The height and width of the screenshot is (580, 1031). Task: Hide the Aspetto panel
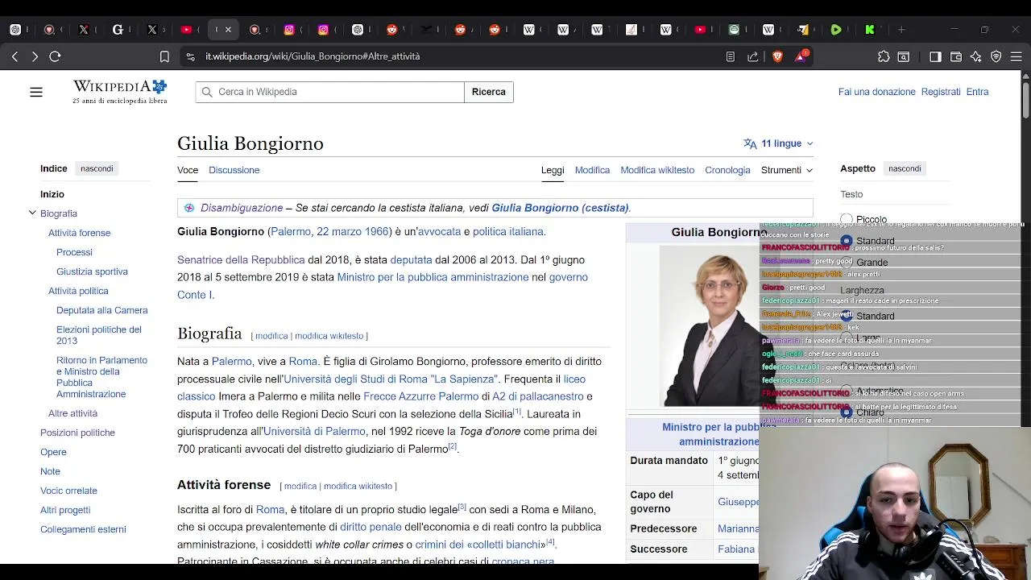[905, 168]
